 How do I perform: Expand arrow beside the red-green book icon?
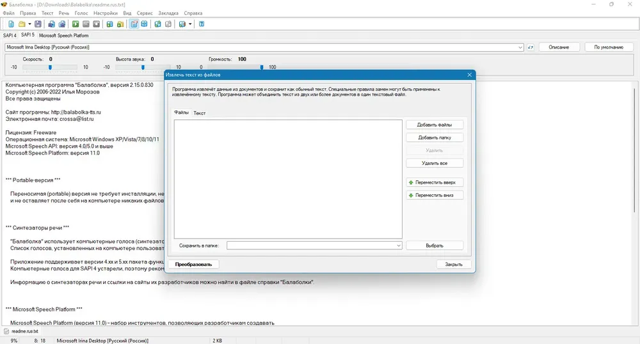[190, 24]
